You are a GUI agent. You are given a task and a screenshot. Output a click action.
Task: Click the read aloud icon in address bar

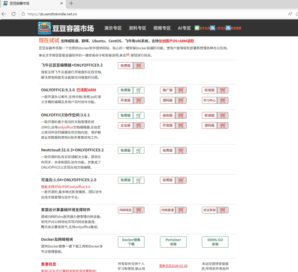[x=290, y=14]
